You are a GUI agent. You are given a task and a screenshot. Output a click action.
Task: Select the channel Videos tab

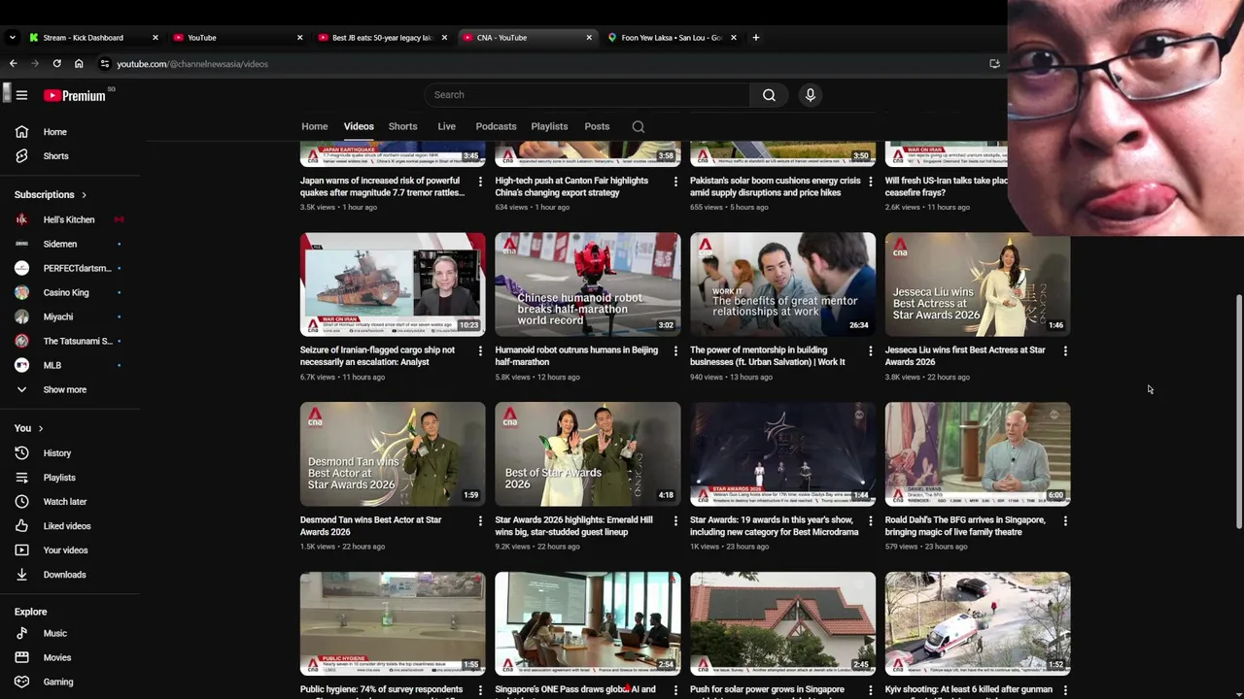(x=359, y=126)
